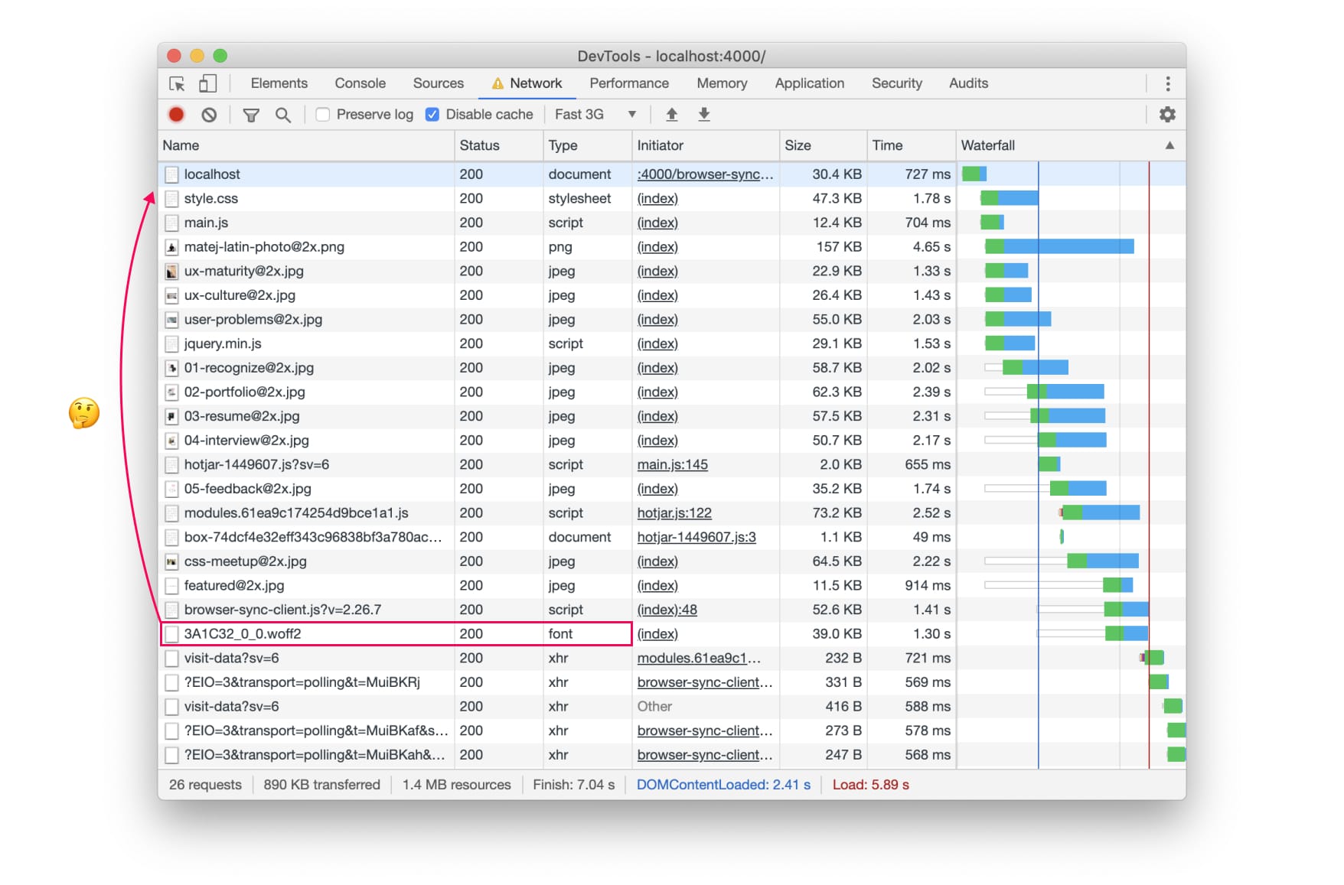Sort by the Status column header
Screen dimensions: 1344x885
click(x=499, y=145)
